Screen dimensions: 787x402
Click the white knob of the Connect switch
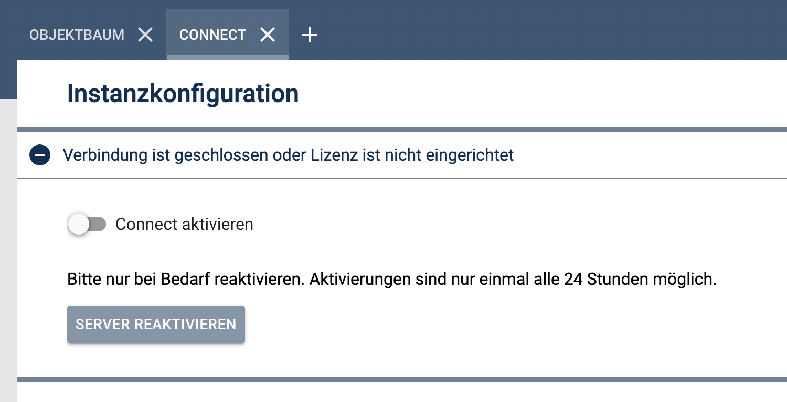(79, 225)
